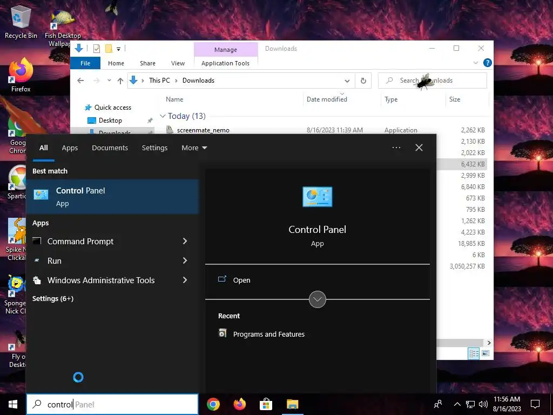Open Microsoft Store from the taskbar
Screen dimensions: 553x415
click(x=266, y=404)
